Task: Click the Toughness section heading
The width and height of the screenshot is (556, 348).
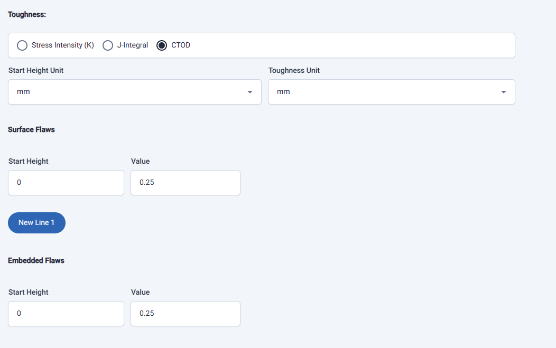Action: click(x=27, y=14)
